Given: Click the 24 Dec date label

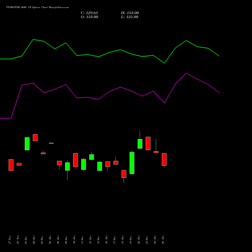Looking at the screenshot, I should coord(155,240).
